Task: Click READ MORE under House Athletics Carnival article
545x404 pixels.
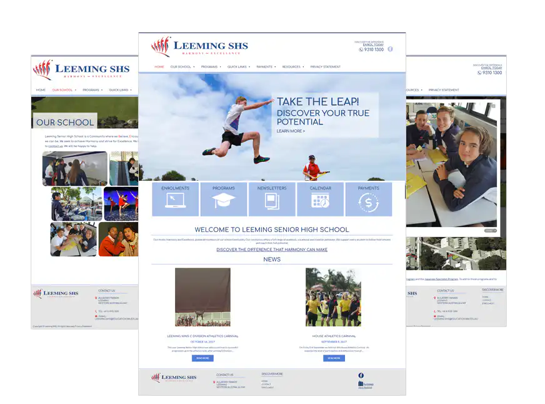Action: 334,358
